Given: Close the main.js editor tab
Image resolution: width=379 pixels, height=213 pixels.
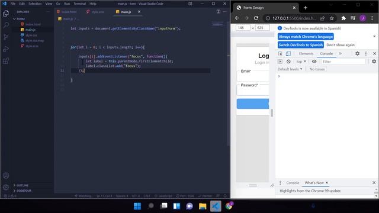Looking at the screenshot, I should (139, 12).
